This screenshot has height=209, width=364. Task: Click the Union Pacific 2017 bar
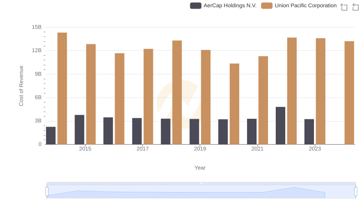pyautogui.click(x=148, y=97)
